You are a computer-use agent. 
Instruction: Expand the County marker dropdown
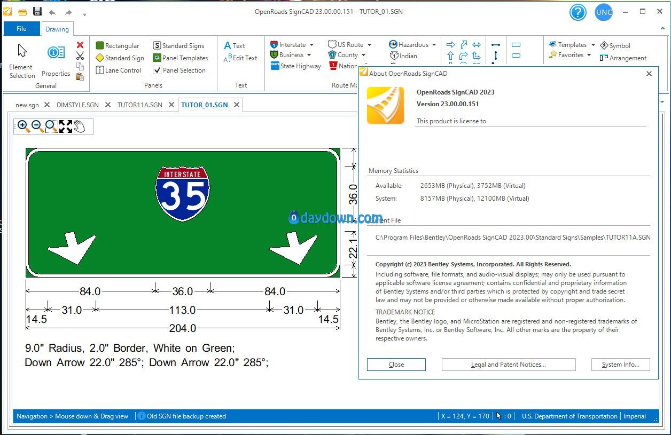point(363,55)
